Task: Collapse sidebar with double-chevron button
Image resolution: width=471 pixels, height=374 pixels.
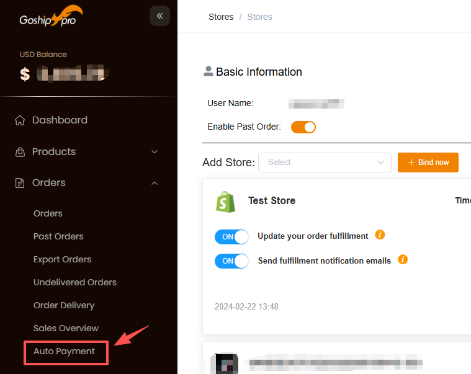Action: (x=159, y=16)
